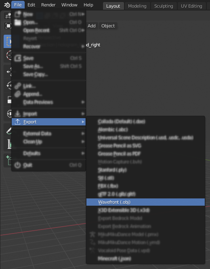
Task: Switch to the Sculpting workspace tab
Action: click(164, 6)
